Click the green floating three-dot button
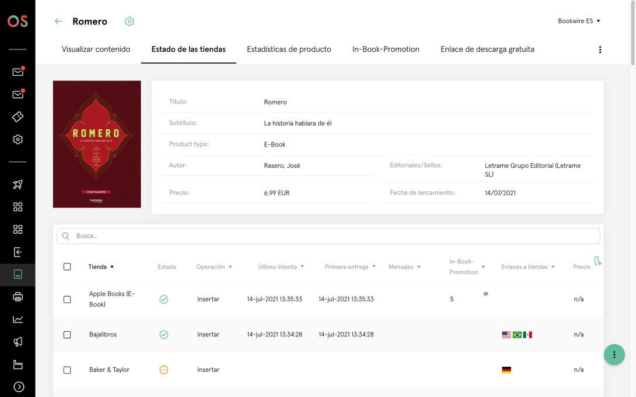This screenshot has width=636, height=397. click(614, 354)
